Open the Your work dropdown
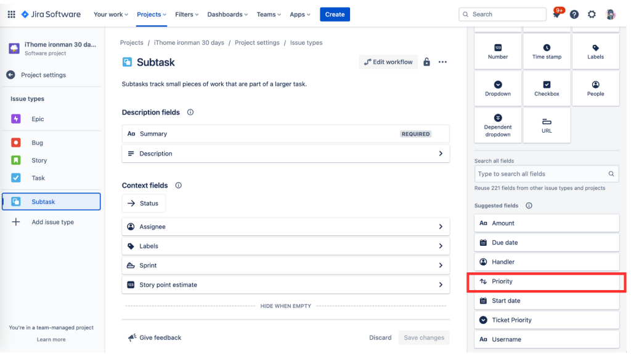 [x=111, y=15]
